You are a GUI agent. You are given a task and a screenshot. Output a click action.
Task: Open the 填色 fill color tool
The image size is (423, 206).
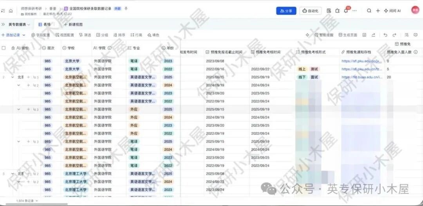coord(153,35)
